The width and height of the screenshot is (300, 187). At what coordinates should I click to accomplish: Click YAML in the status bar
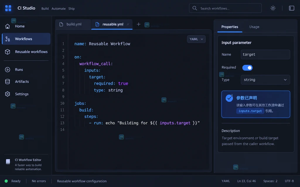[226, 181]
